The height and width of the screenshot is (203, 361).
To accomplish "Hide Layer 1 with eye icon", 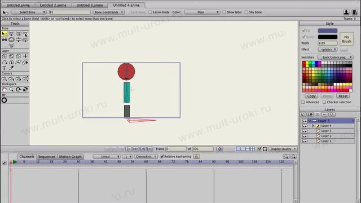I will click(x=305, y=141).
